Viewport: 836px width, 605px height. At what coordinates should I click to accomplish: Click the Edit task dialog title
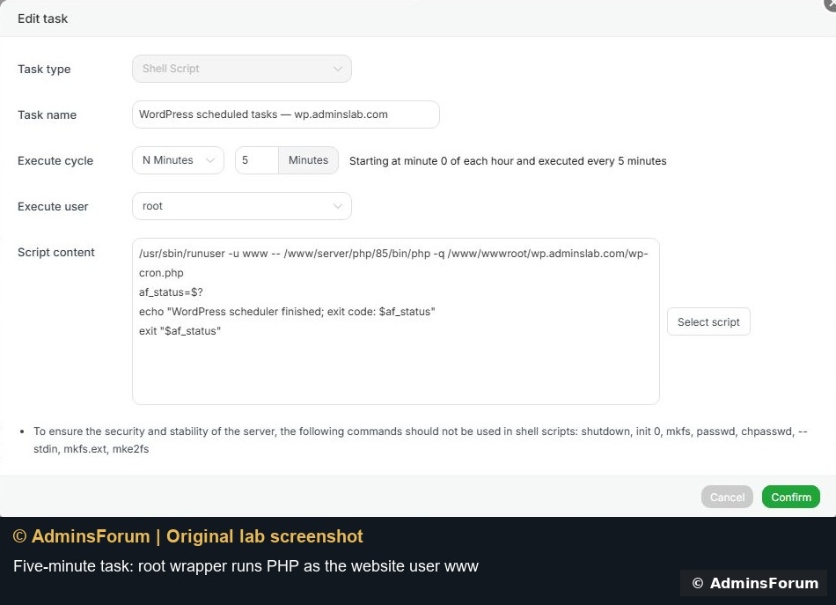42,18
